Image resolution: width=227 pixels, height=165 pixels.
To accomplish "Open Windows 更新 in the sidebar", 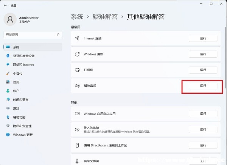I will coord(33,135).
